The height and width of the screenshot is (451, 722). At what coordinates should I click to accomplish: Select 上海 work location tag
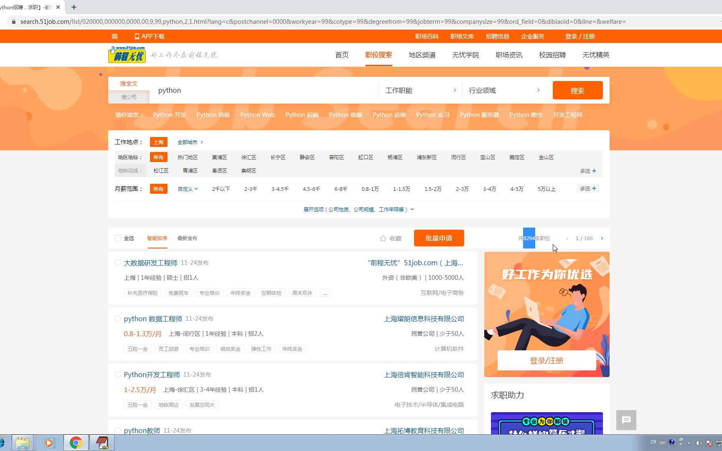pos(158,142)
